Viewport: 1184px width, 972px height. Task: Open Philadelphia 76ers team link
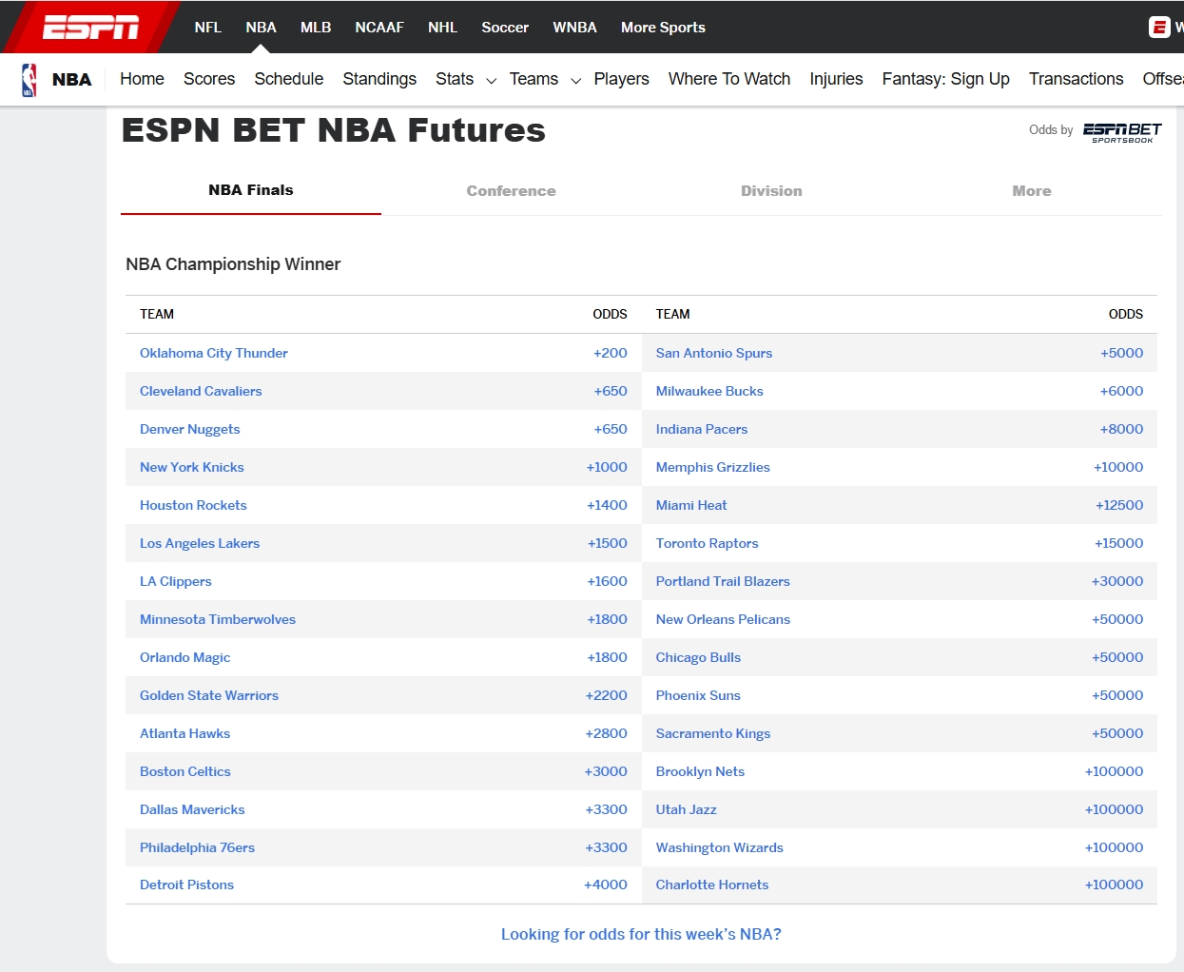point(197,847)
